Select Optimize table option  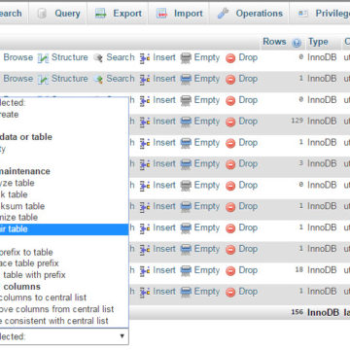coord(64,217)
